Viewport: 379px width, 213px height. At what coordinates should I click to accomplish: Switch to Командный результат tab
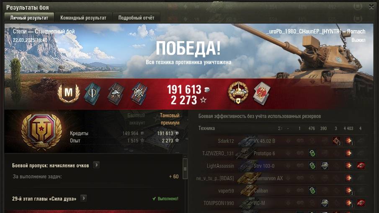click(83, 18)
